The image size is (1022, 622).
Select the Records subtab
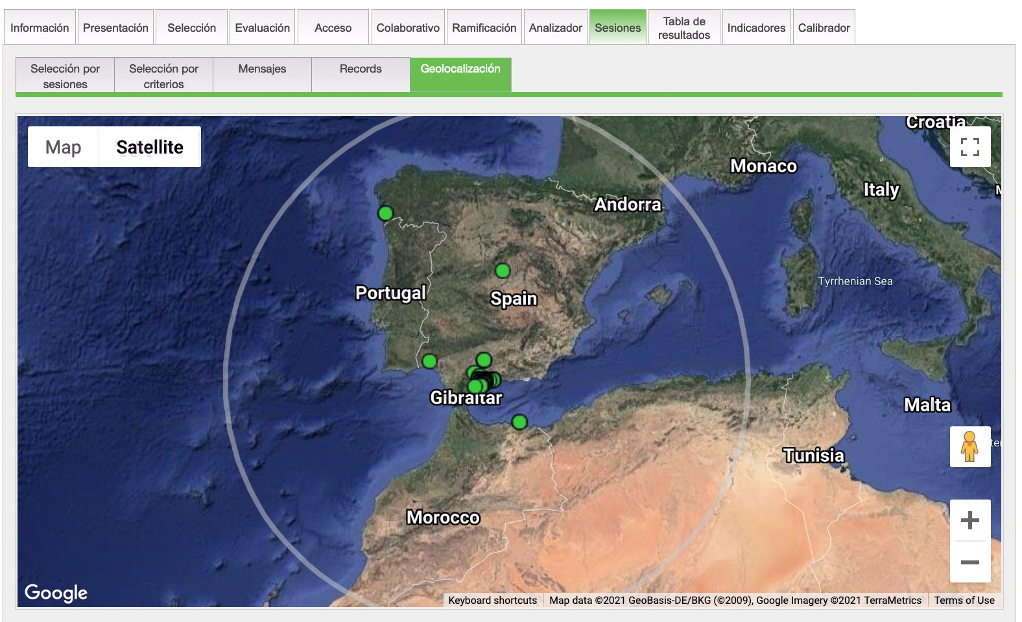click(x=361, y=69)
